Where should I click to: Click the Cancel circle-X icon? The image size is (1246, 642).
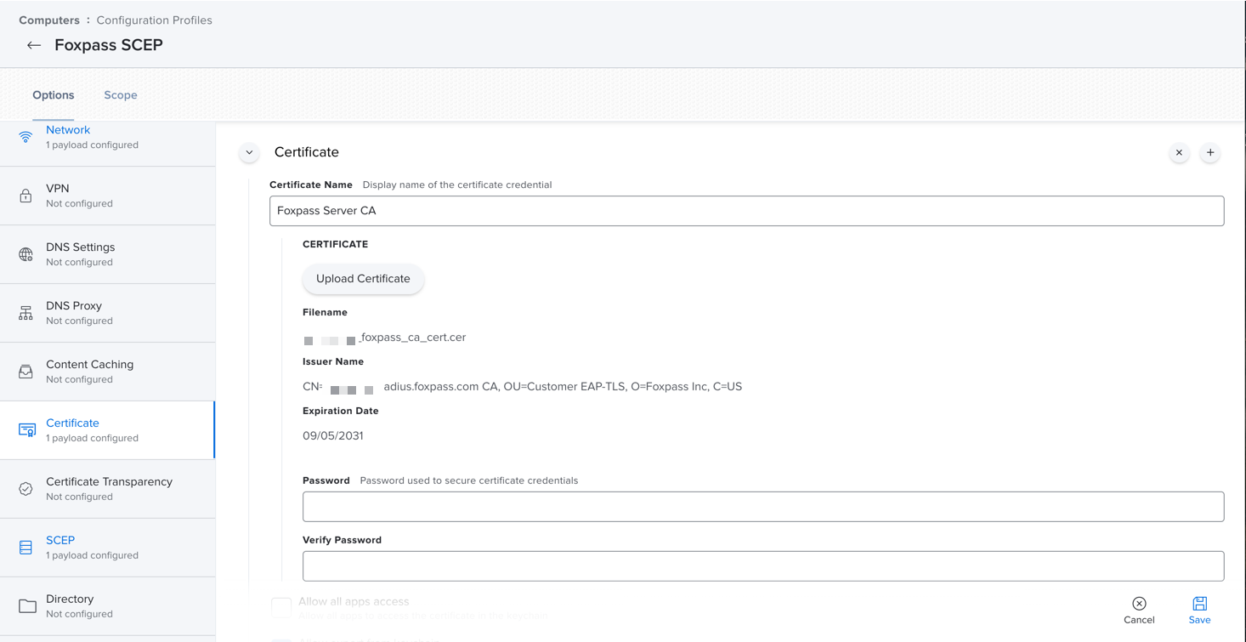(1139, 604)
